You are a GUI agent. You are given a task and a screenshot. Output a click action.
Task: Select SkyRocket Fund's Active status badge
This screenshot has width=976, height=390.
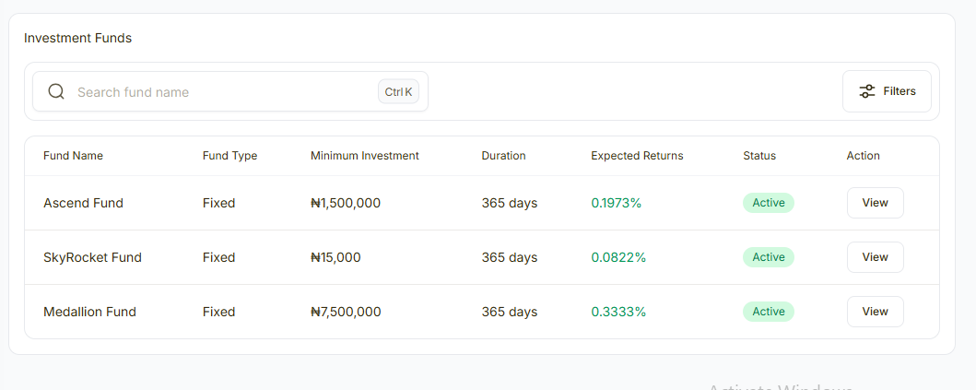tap(768, 257)
